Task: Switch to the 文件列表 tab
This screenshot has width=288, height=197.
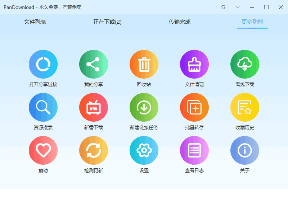Action: click(35, 22)
